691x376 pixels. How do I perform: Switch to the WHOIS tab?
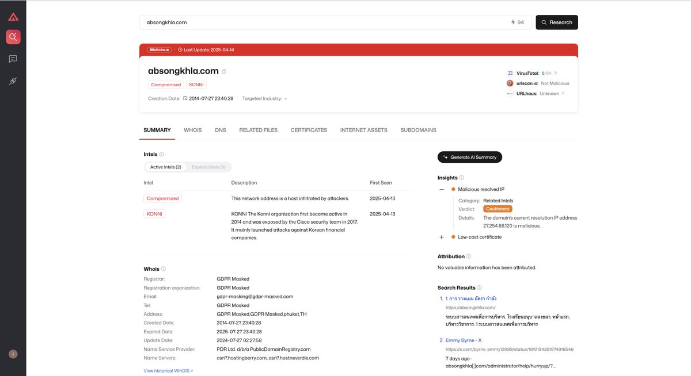point(193,130)
